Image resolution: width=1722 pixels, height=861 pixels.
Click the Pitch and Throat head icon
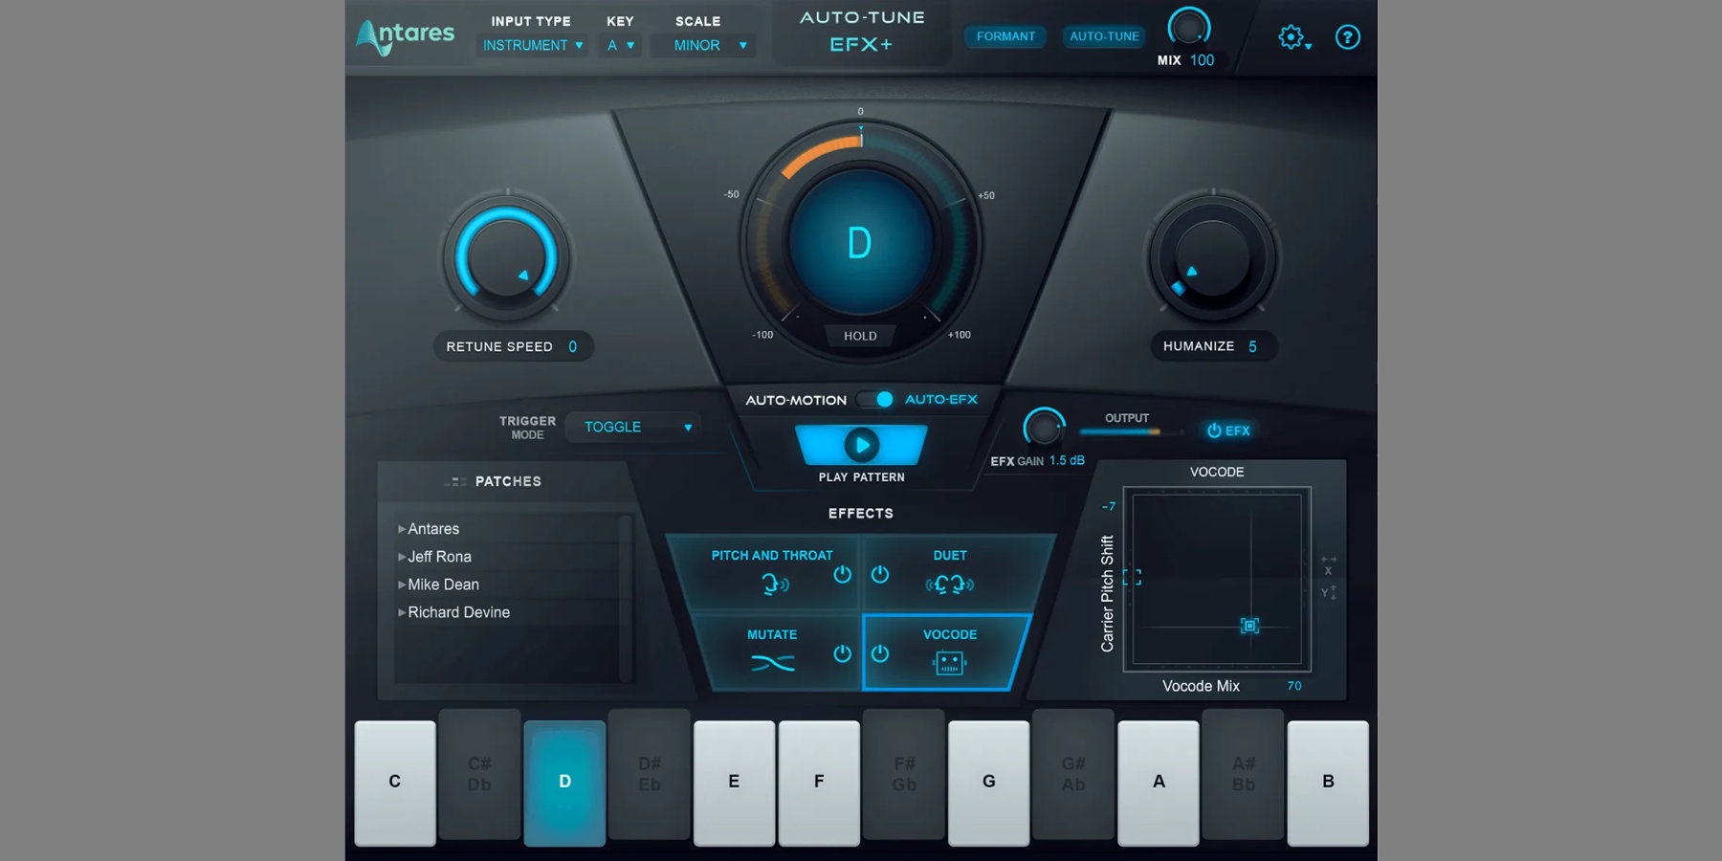[774, 584]
